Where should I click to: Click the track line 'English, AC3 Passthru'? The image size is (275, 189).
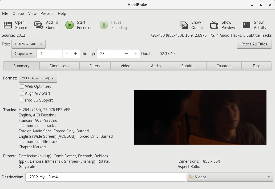(x=37, y=115)
